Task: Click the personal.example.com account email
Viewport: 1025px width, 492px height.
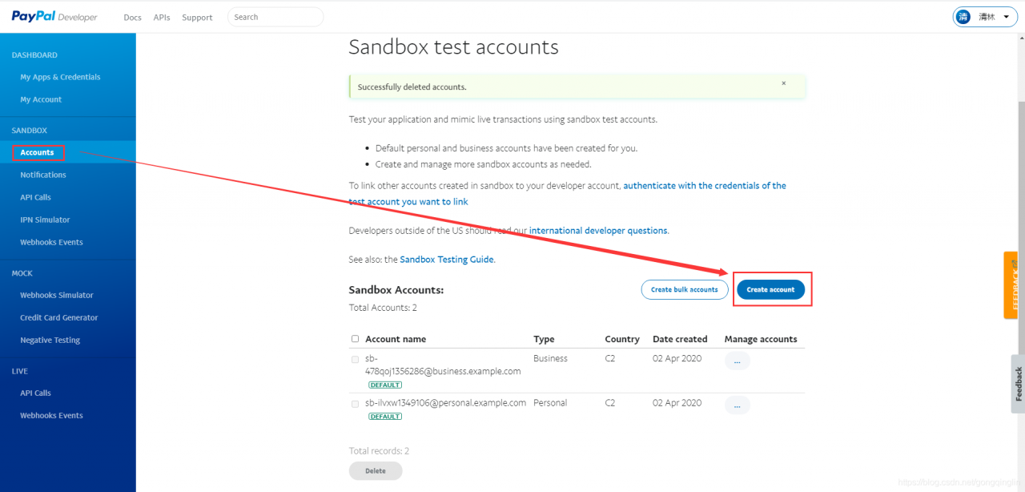Action: [445, 403]
